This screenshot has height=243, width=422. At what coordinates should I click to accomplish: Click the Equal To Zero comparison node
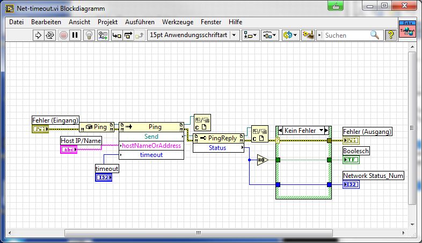pyautogui.click(x=262, y=160)
